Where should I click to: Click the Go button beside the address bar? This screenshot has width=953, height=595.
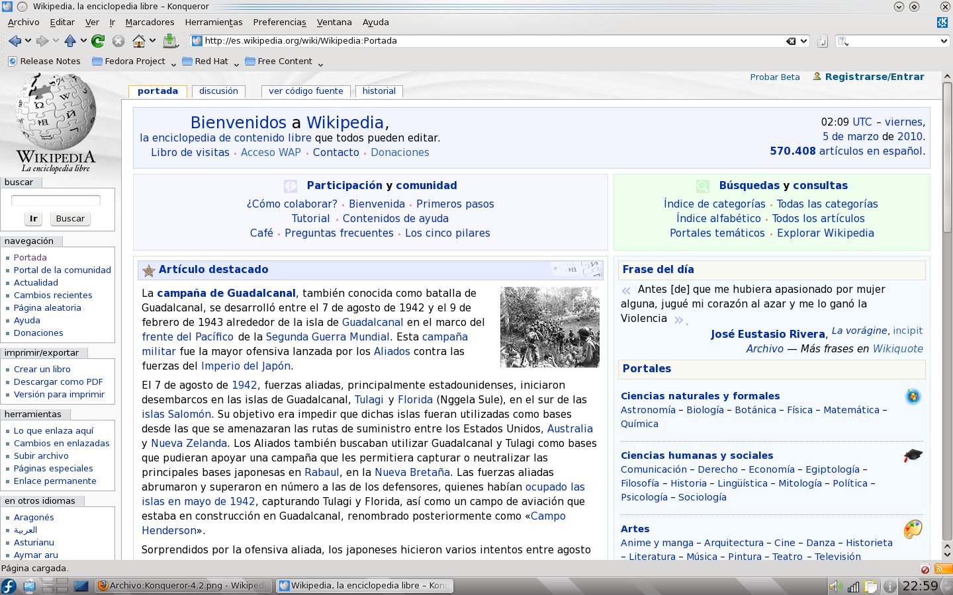pyautogui.click(x=823, y=41)
